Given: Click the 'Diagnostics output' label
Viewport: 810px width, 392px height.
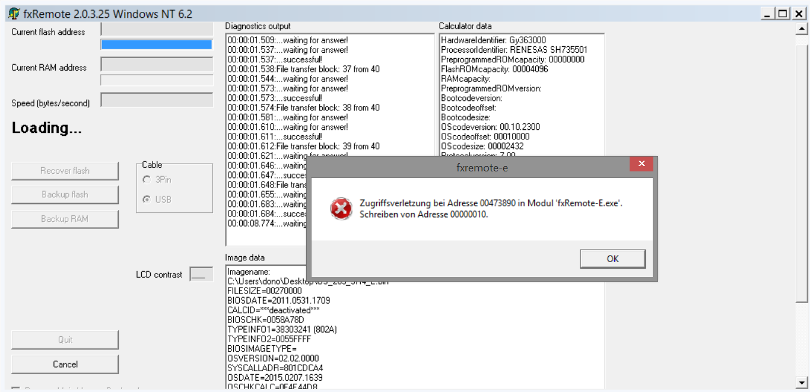Looking at the screenshot, I should click(x=258, y=26).
